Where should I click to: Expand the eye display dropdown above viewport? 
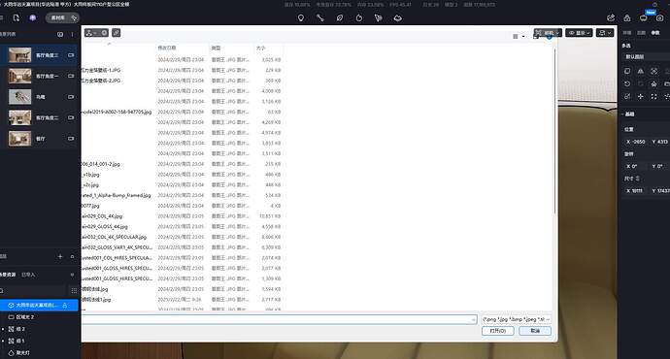point(579,33)
